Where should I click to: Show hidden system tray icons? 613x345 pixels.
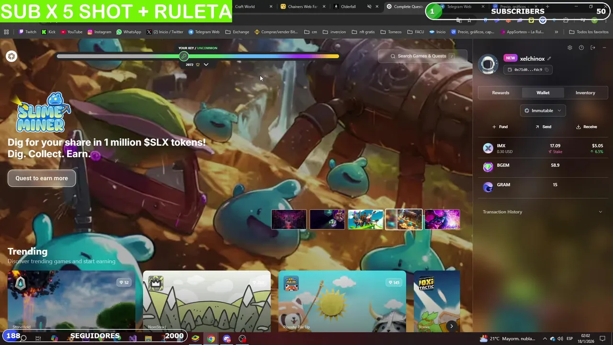point(545,339)
